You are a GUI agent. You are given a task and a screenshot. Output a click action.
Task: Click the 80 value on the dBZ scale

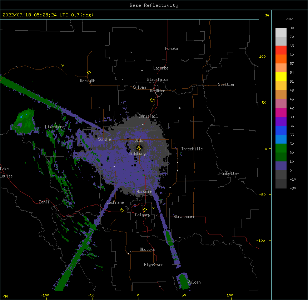coord(292,28)
